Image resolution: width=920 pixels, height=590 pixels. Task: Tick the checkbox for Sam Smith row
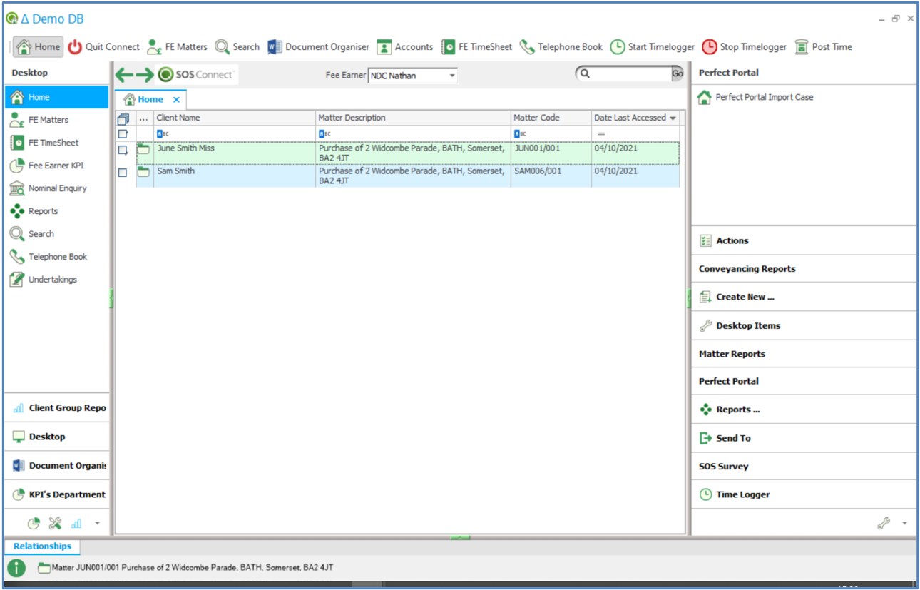(x=123, y=173)
